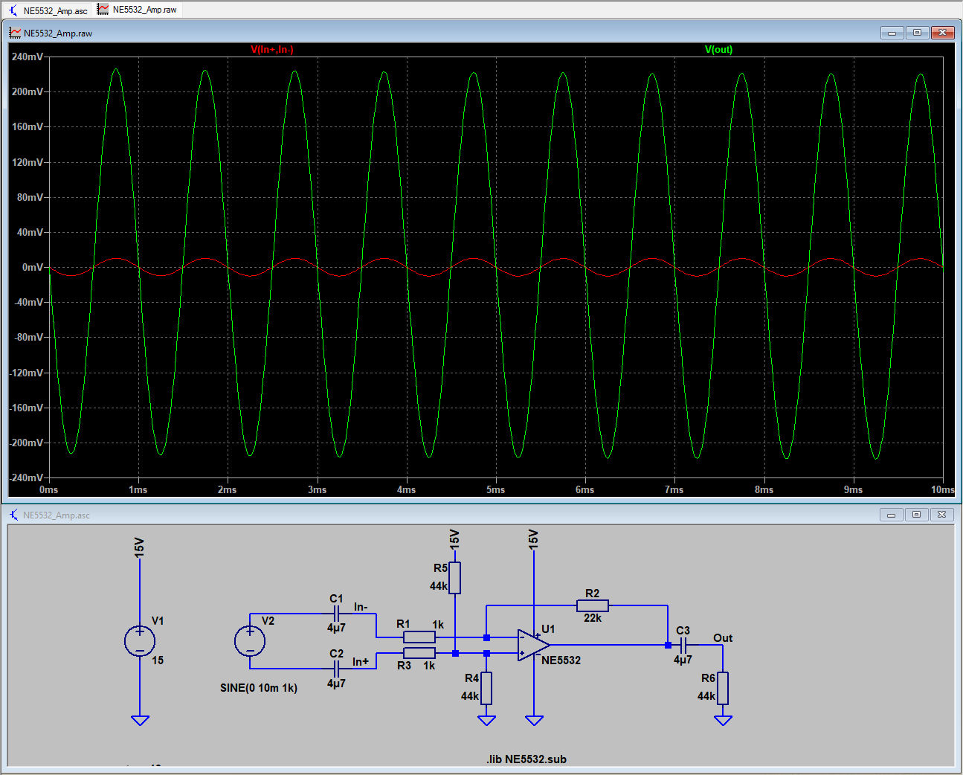The width and height of the screenshot is (963, 775).
Task: Click the 5ms marker on time axis
Action: coord(495,489)
